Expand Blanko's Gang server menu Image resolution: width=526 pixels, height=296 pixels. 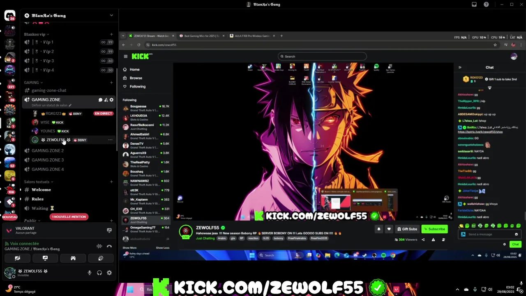click(111, 16)
